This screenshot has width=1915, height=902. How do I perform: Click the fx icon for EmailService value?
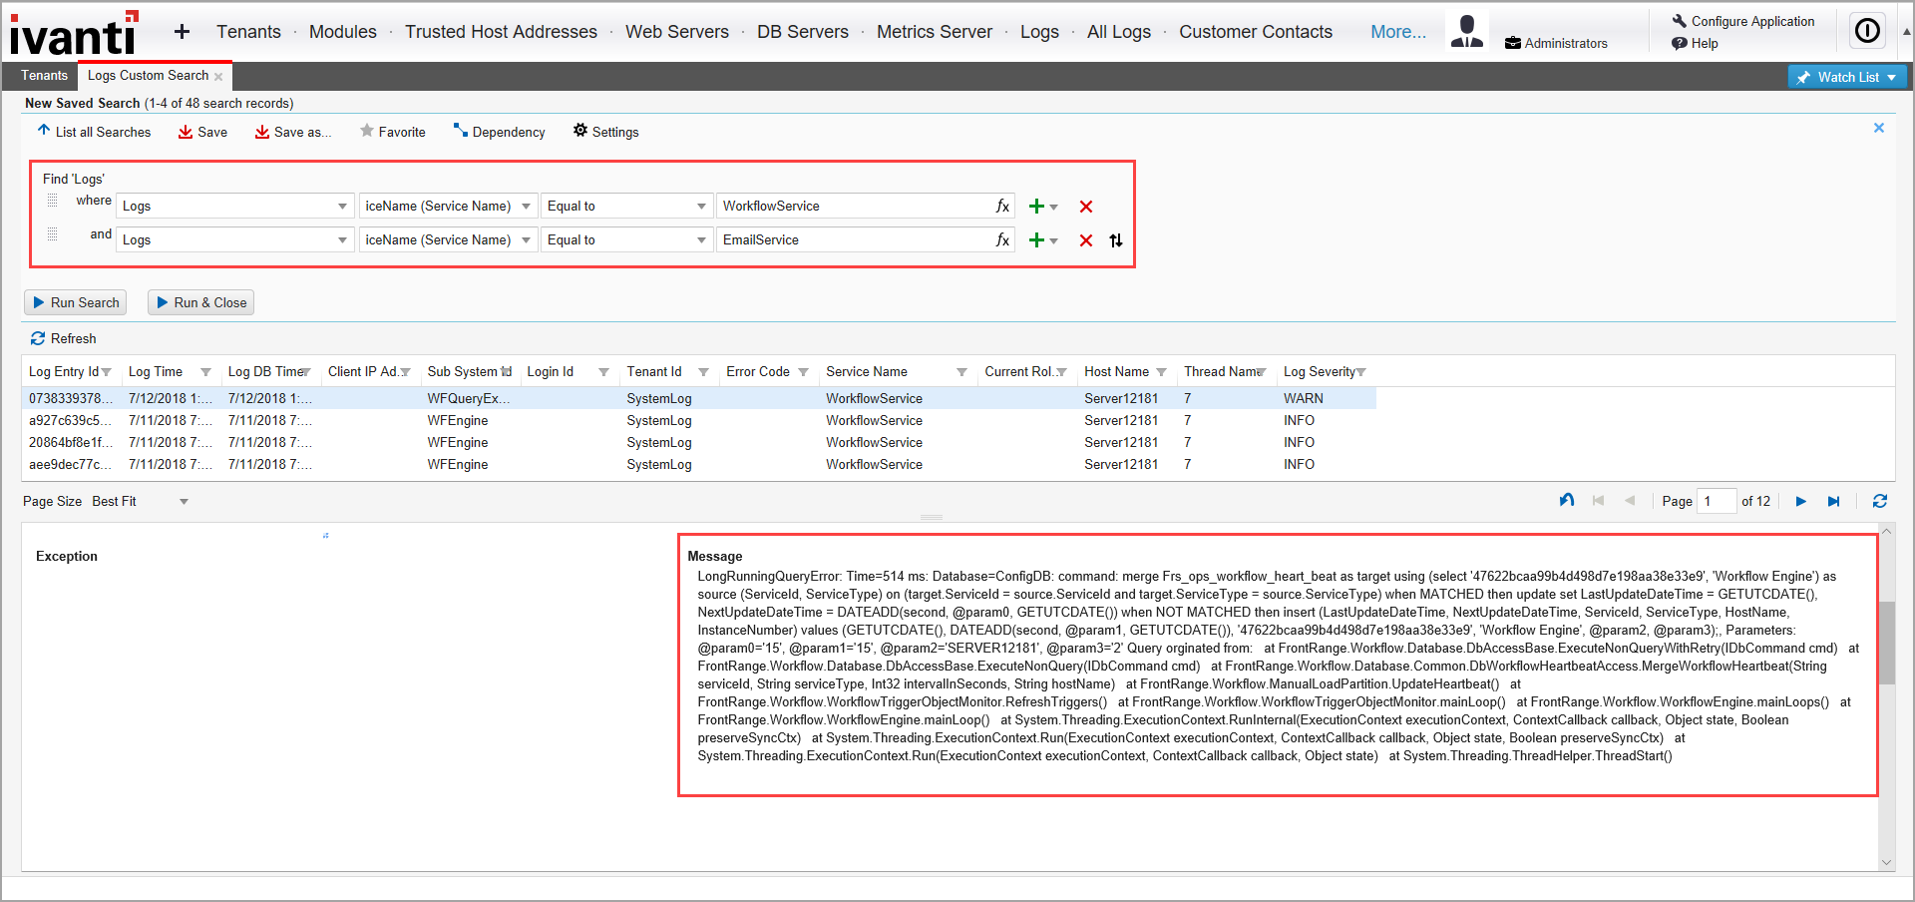click(1002, 239)
